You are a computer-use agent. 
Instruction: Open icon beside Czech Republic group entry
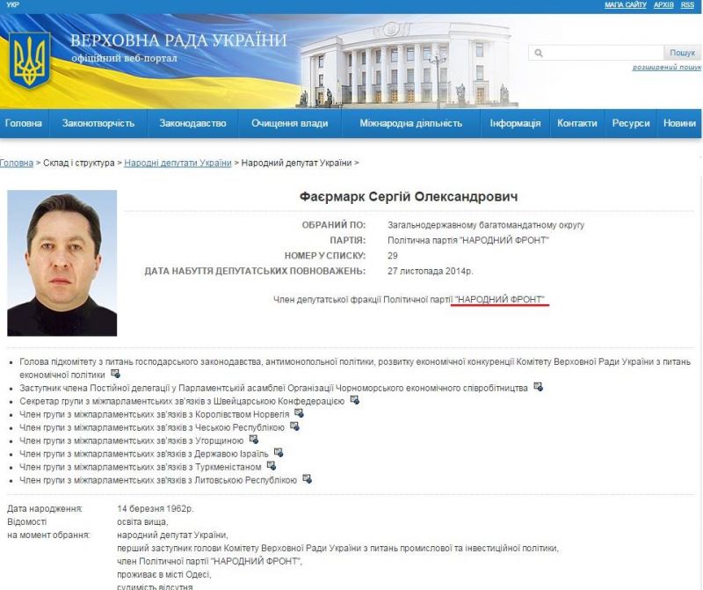click(x=294, y=426)
